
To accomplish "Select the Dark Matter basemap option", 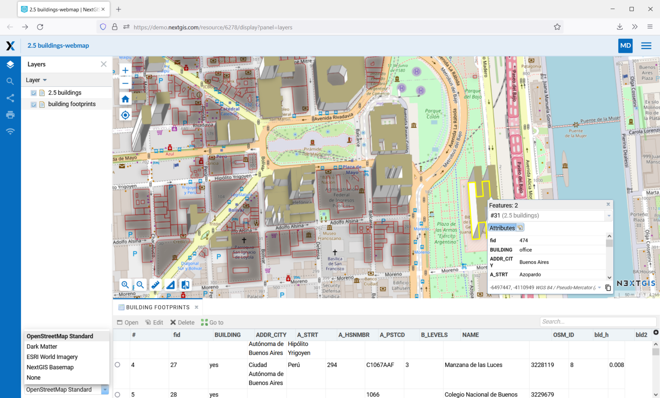I will (42, 346).
